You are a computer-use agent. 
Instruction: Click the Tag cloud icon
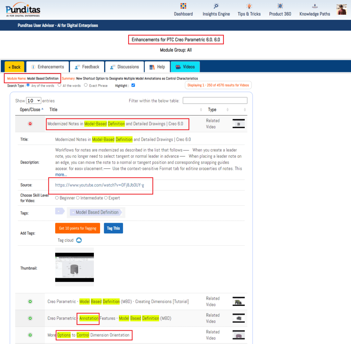pos(79,240)
